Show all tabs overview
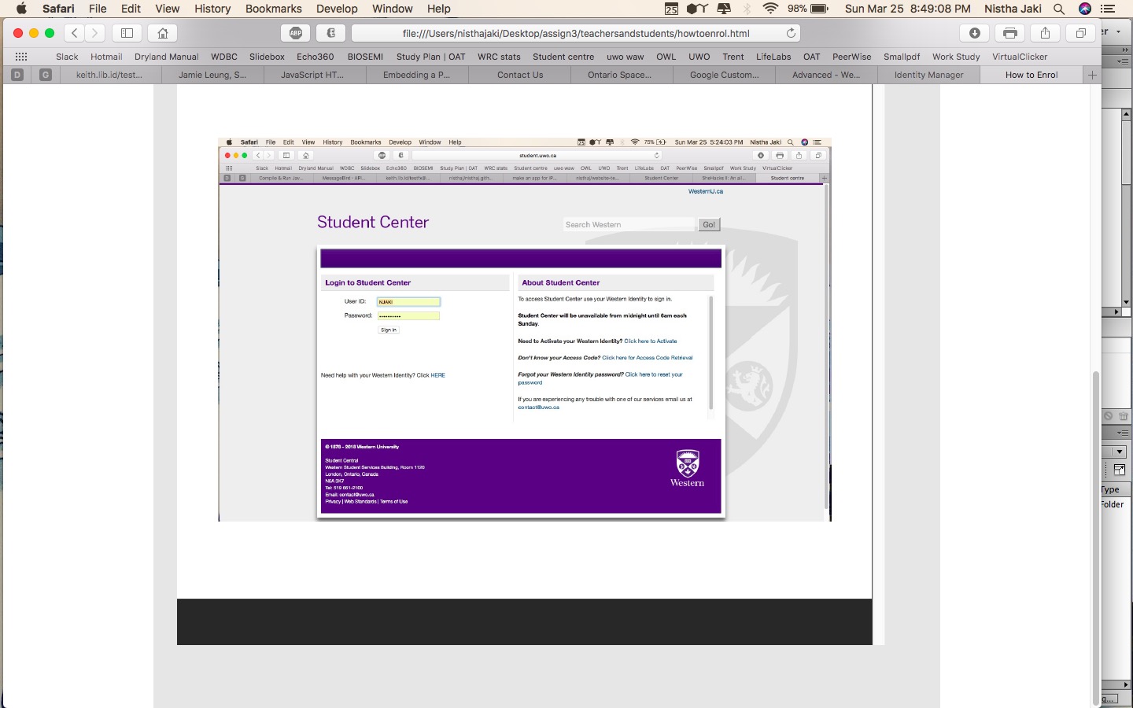The image size is (1133, 708). click(x=1080, y=33)
